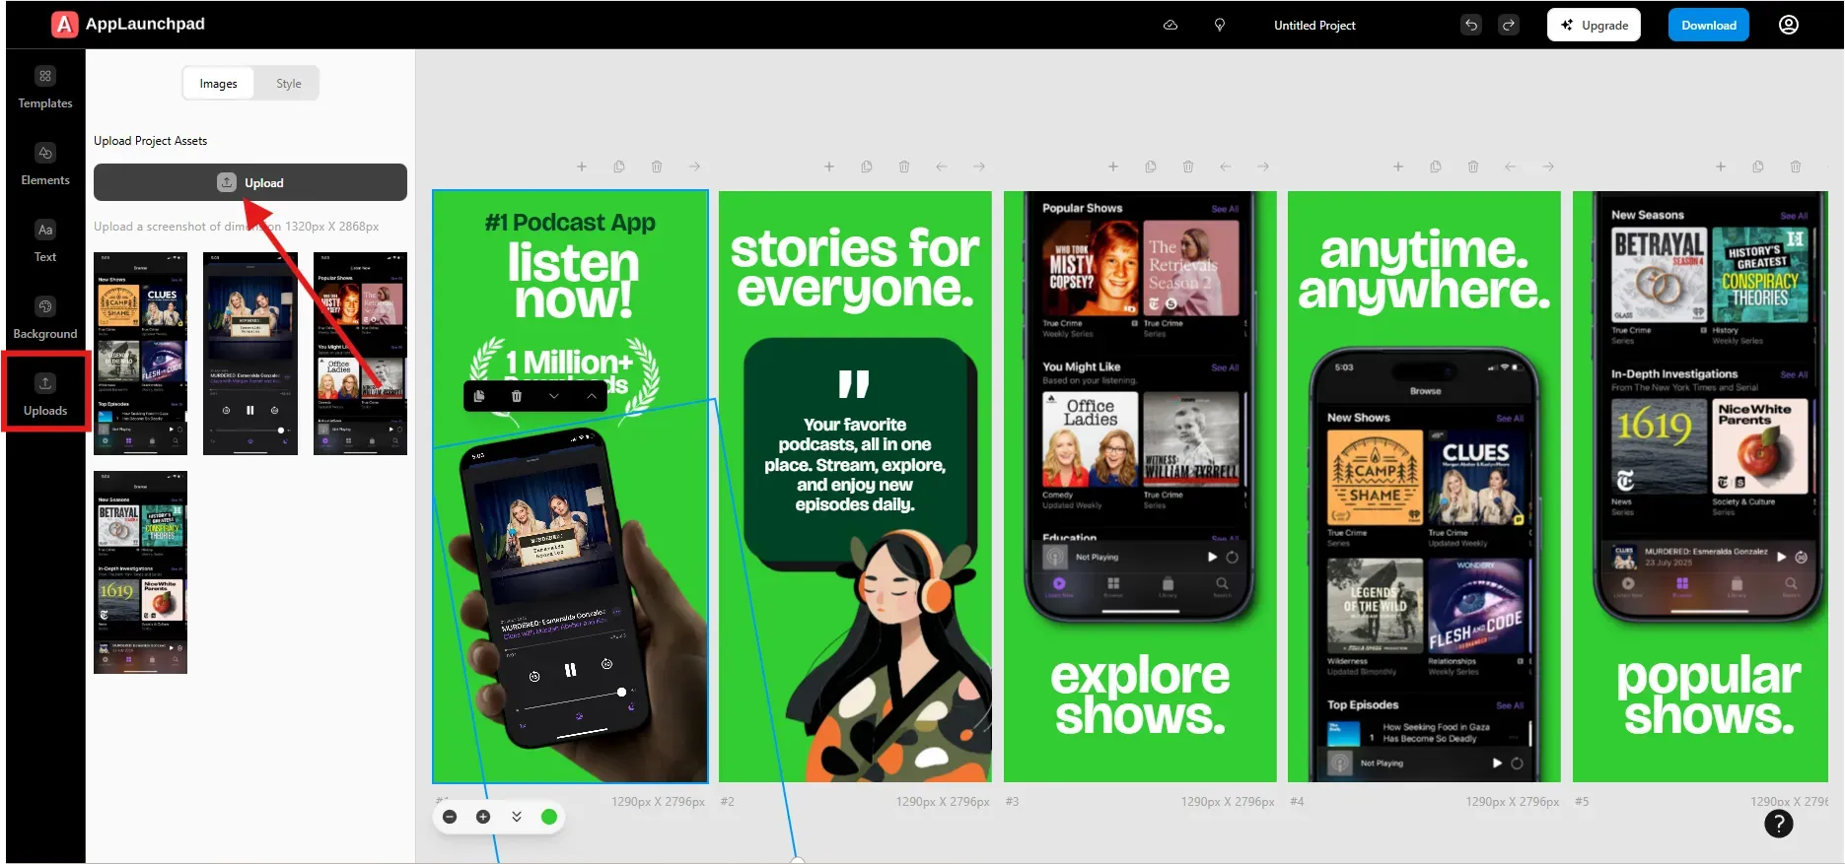Zoom in the canvas with plus button

pyautogui.click(x=483, y=817)
